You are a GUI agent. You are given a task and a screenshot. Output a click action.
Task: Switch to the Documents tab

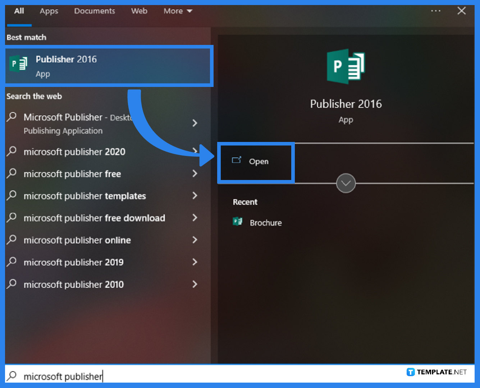pos(95,11)
